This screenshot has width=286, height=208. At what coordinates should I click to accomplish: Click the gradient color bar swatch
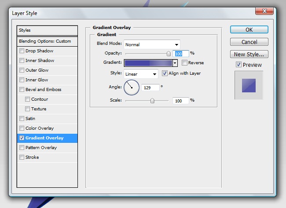click(x=148, y=63)
